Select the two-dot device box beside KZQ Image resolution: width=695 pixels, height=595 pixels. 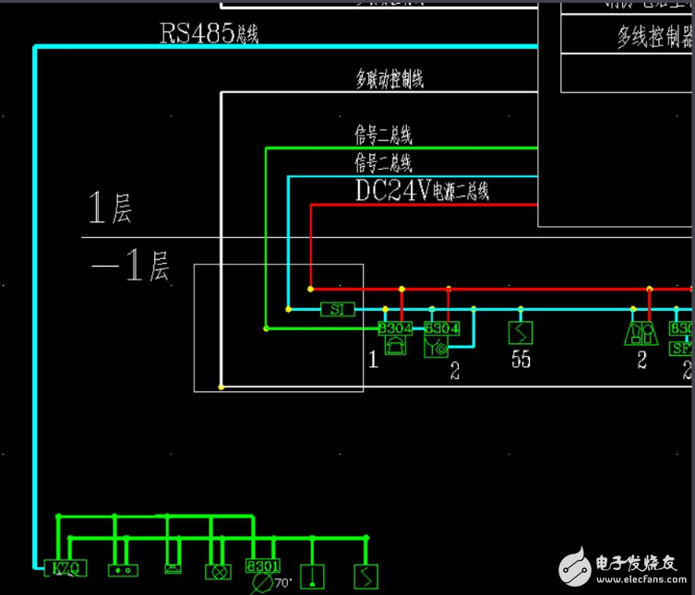(x=123, y=569)
